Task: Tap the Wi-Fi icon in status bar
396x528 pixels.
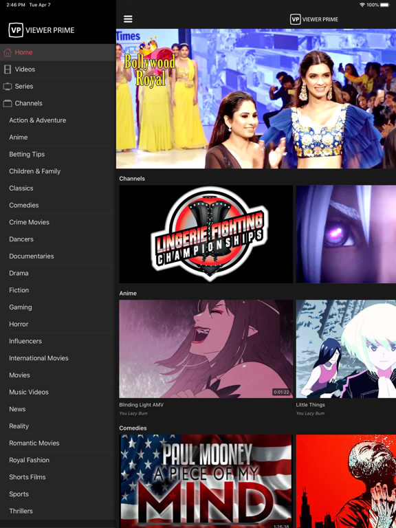Action: point(362,5)
